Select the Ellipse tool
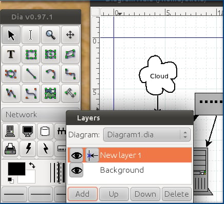The height and width of the screenshot is (204, 224). tap(50, 54)
